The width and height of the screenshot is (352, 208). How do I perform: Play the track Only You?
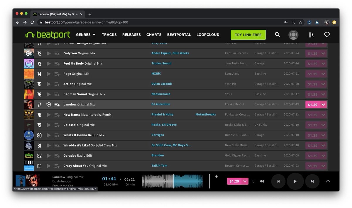coord(49,53)
